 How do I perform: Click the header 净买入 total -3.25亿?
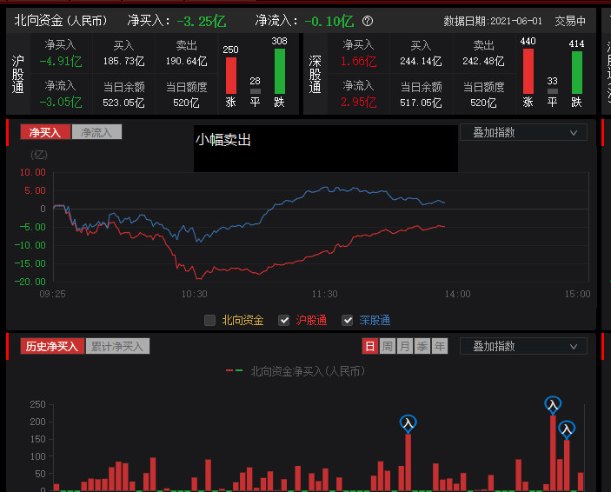pyautogui.click(x=202, y=21)
